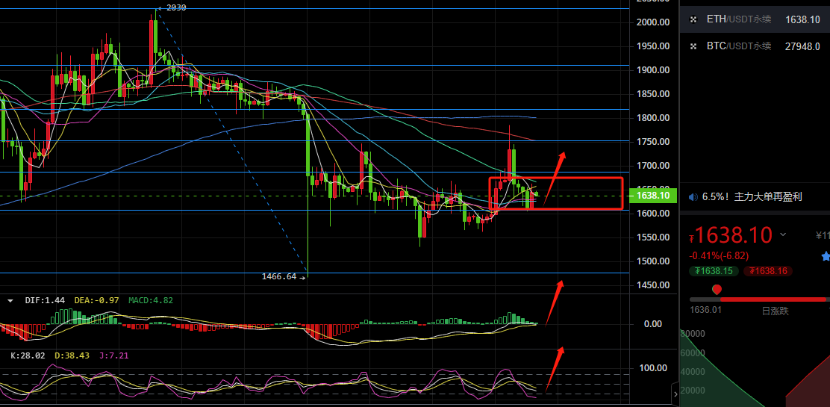Click the 80000 depth chart label
Image resolution: width=830 pixels, height=407 pixels.
pyautogui.click(x=693, y=334)
